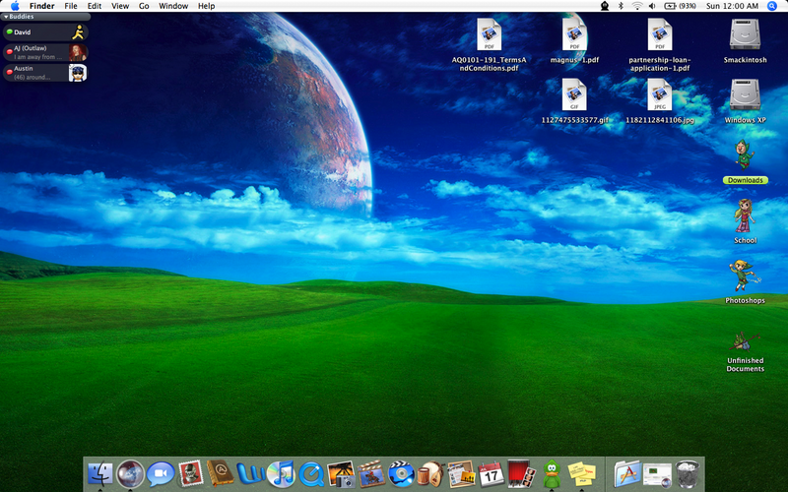
Task: Open the Mail stamp icon in the Dock
Action: click(190, 473)
